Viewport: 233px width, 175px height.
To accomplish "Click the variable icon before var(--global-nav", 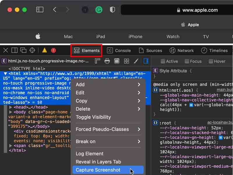I will (x=191, y=105).
